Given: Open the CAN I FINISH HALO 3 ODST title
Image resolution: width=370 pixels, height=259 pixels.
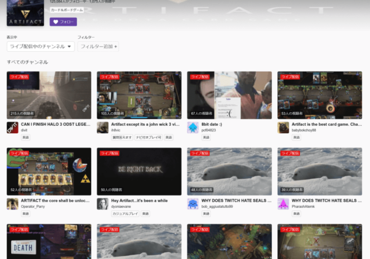Looking at the screenshot, I should [x=55, y=125].
